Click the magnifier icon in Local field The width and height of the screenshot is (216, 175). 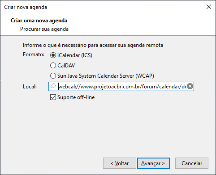tap(53, 86)
